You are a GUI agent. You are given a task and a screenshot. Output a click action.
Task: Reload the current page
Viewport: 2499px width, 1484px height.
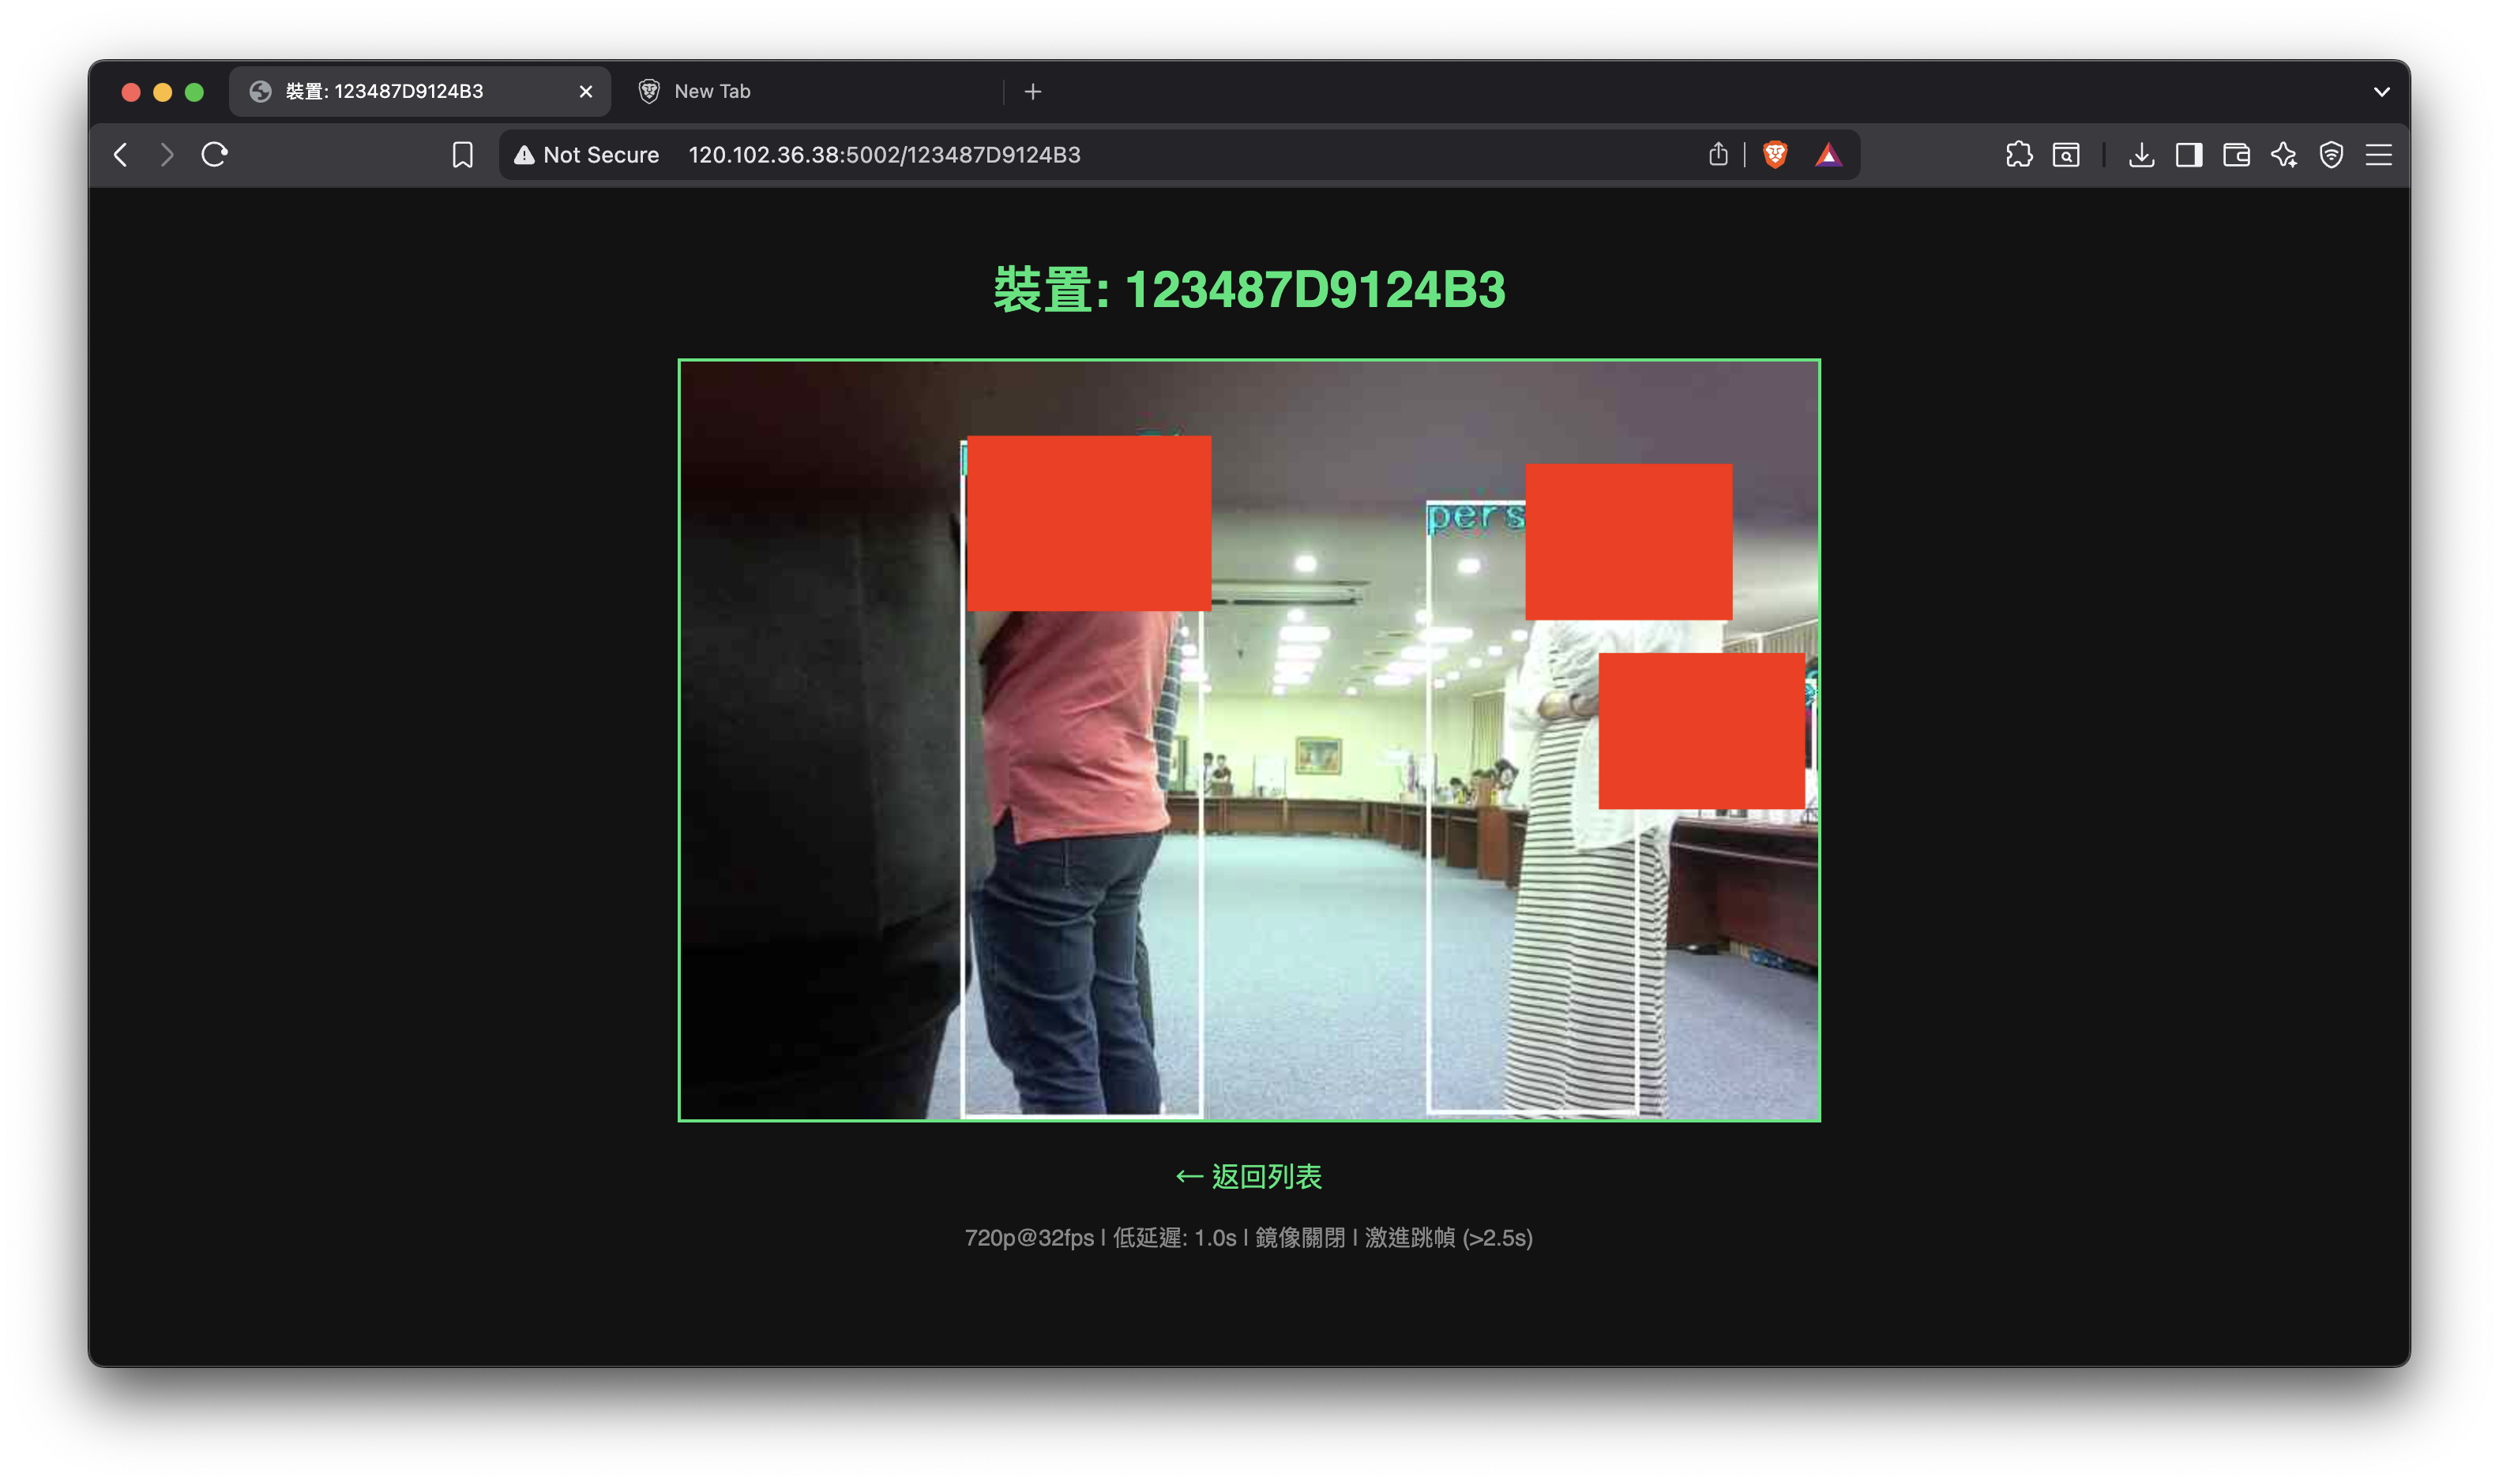(215, 155)
